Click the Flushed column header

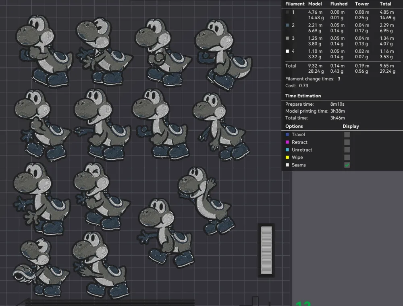(x=339, y=4)
